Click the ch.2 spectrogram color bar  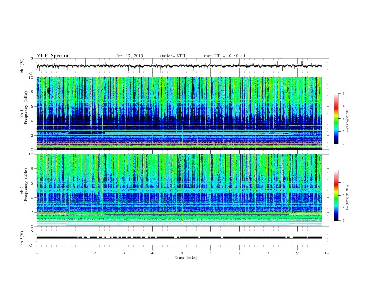click(336, 195)
